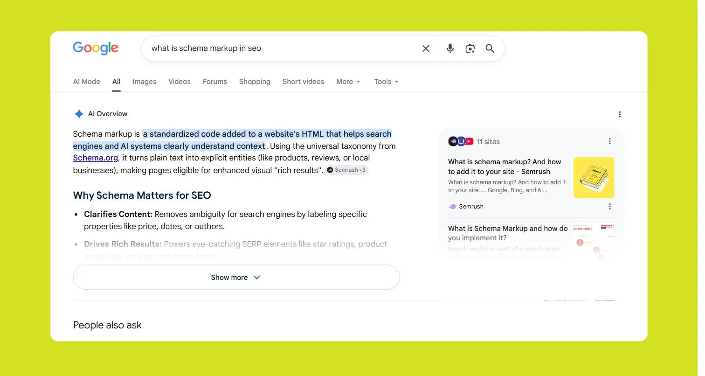Image resolution: width=705 pixels, height=376 pixels.
Task: Click the Google logo
Action: click(96, 48)
